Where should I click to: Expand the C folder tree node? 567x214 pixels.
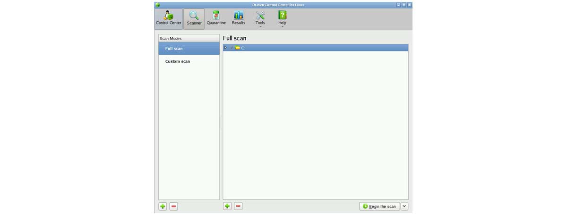[x=225, y=48]
